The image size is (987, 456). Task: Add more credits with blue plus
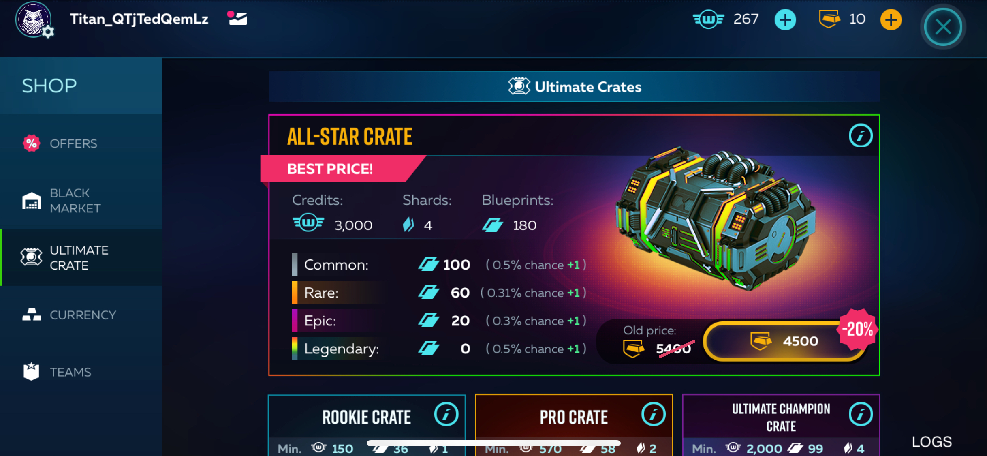click(x=785, y=19)
